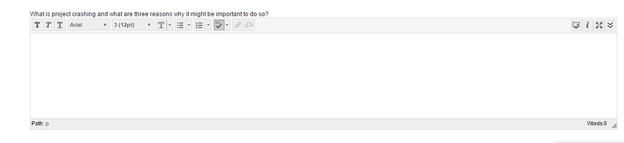Insert a numbered list
The image size is (624, 143).
tap(199, 25)
